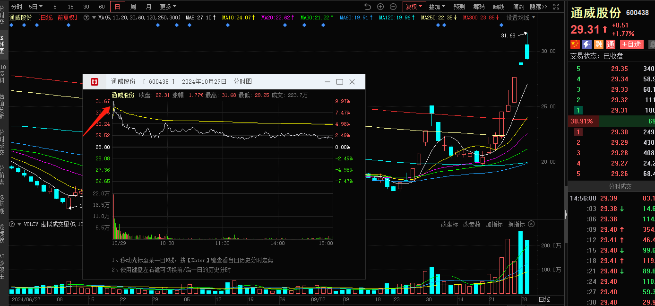Click 加指标 in volume panel

494,224
